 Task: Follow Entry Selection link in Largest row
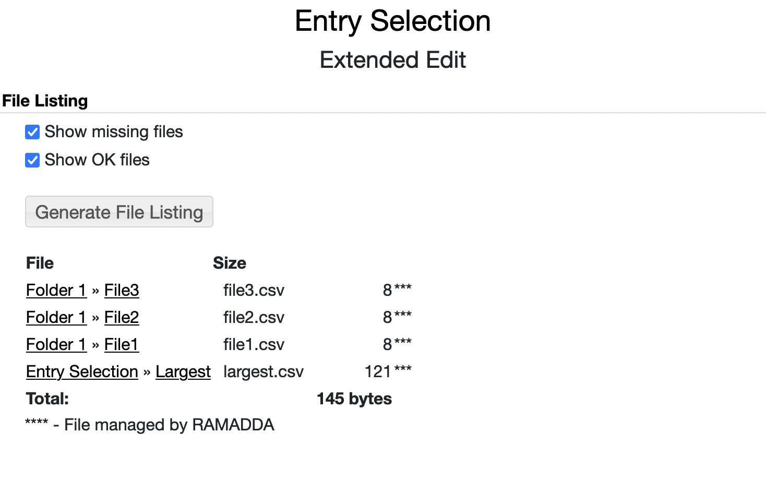click(82, 371)
